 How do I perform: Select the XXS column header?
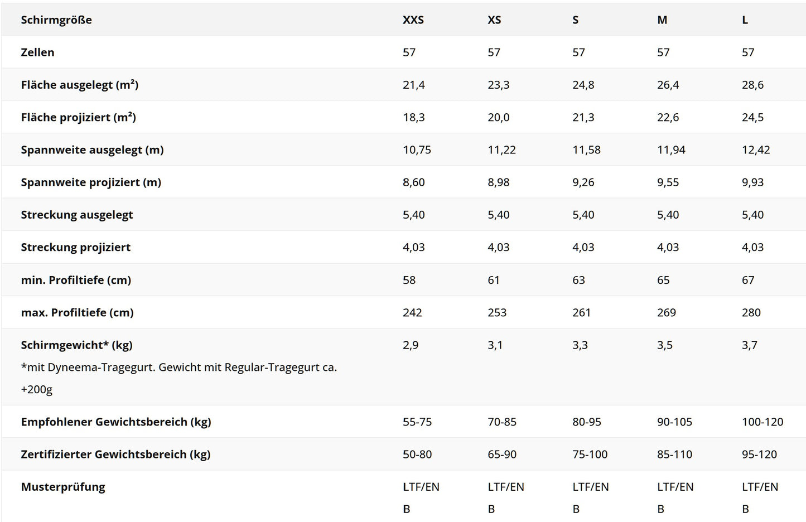coord(413,20)
